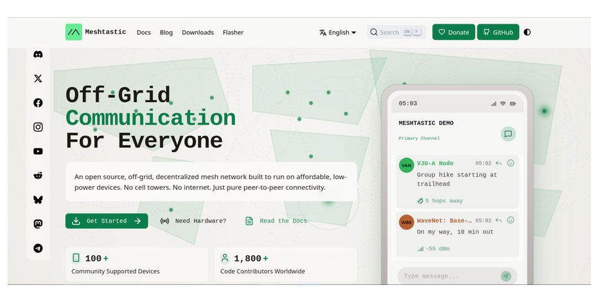The image size is (609, 301).
Task: Click the WaveNet: Base sender name
Action: [x=445, y=220]
